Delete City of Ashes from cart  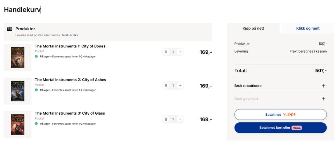[x=166, y=86]
